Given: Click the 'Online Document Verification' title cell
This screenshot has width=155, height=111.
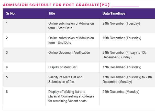Looking at the screenshot, I should (x=69, y=53).
